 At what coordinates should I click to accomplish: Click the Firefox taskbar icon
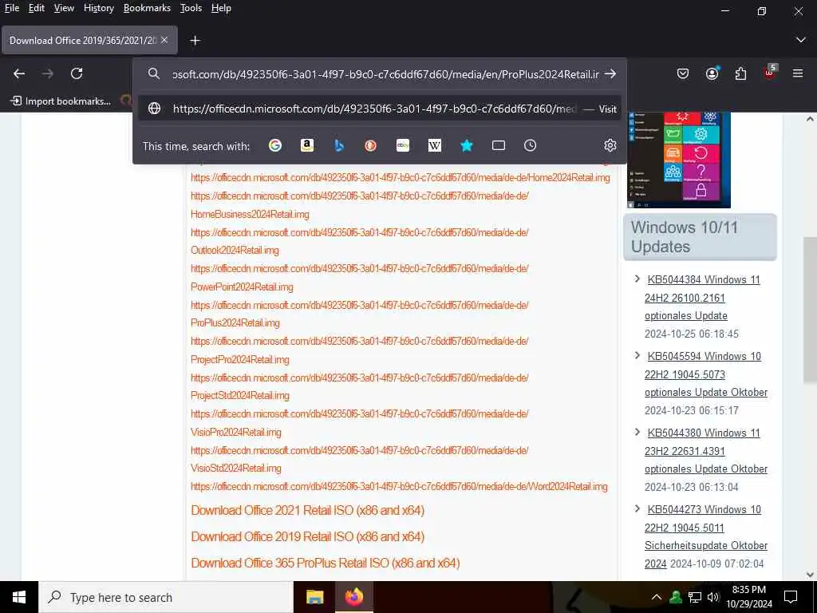[x=353, y=597]
